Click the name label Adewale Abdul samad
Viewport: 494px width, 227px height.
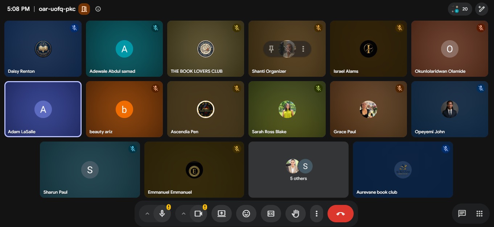coord(112,71)
